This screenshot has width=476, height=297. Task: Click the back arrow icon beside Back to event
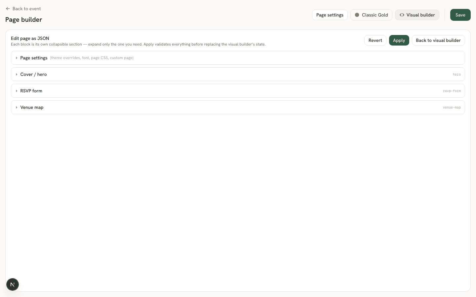pyautogui.click(x=8, y=9)
